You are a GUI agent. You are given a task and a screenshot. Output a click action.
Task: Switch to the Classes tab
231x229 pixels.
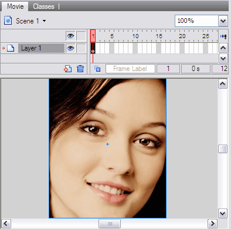click(43, 6)
